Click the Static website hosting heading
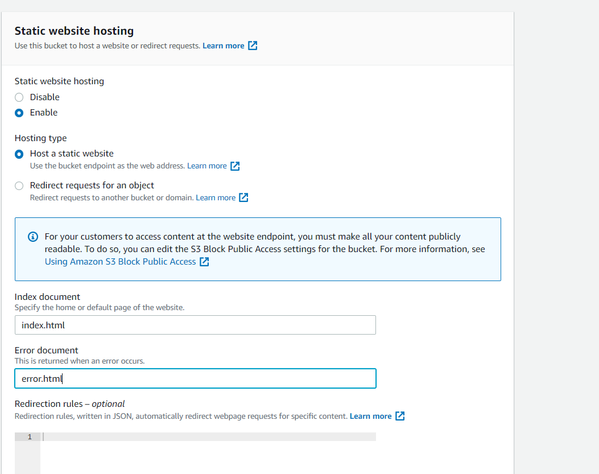The image size is (599, 474). 74,31
